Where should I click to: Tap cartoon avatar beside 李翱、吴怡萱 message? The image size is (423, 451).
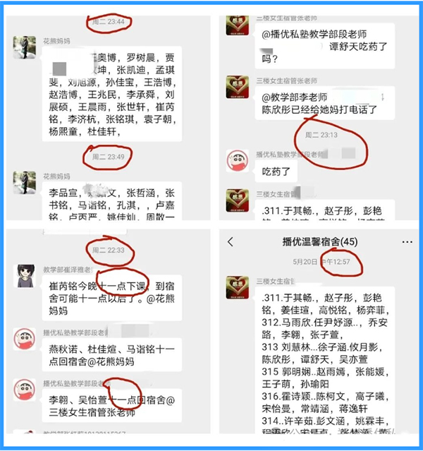pyautogui.click(x=25, y=390)
